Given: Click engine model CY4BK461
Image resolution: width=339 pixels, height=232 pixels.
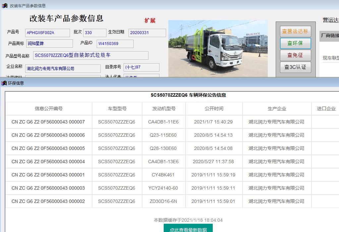Looking at the screenshot, I should point(163,175).
